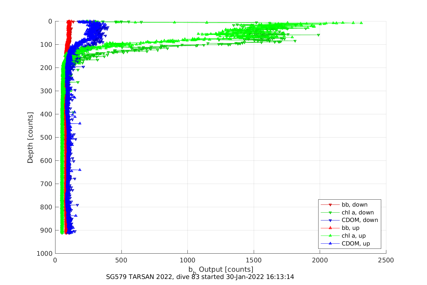The width and height of the screenshot is (427, 285).
Task: Click the y-axis tick label 900
Action: pyautogui.click(x=46, y=230)
